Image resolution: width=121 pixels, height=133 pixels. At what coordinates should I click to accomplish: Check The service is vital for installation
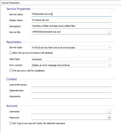click(11, 71)
